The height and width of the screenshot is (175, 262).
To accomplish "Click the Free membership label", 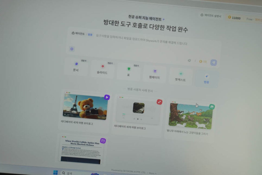I will 250,19.
